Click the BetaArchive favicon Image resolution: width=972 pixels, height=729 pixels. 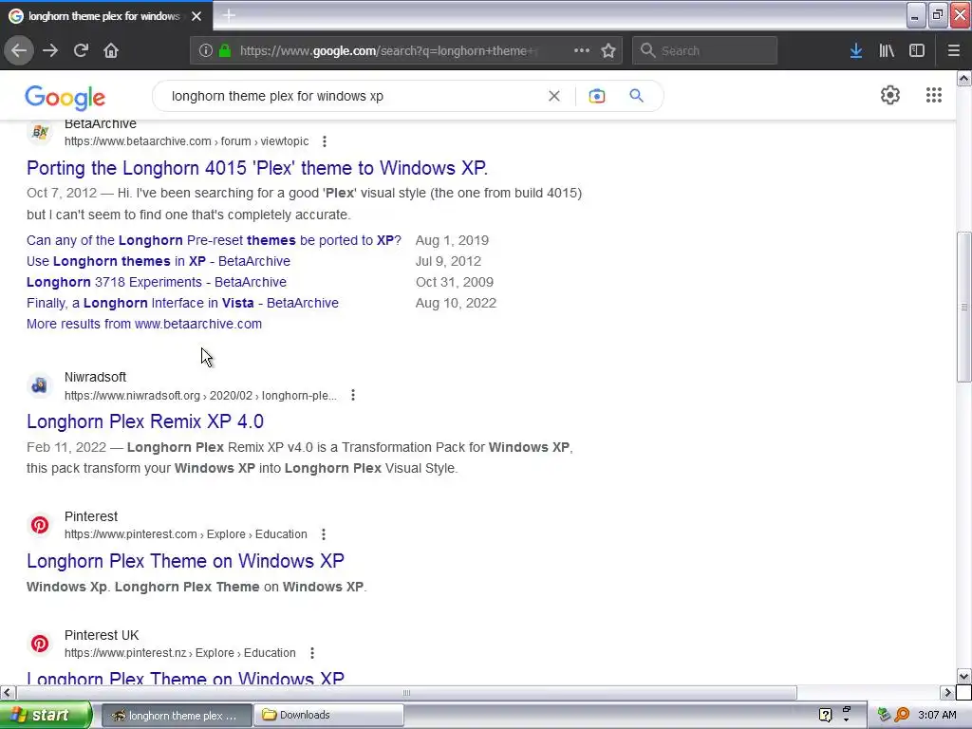click(x=40, y=132)
